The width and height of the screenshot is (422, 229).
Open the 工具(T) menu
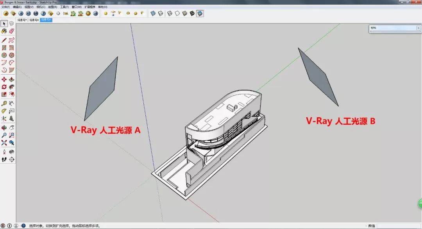click(64, 7)
